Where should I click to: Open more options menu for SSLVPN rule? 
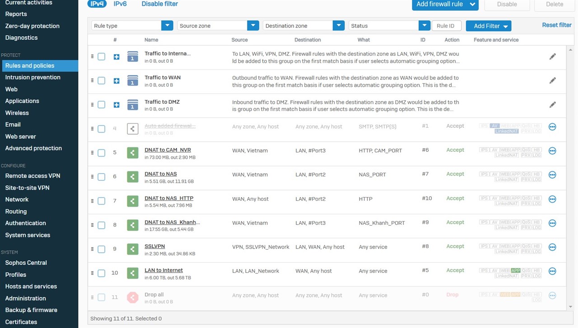tap(552, 247)
